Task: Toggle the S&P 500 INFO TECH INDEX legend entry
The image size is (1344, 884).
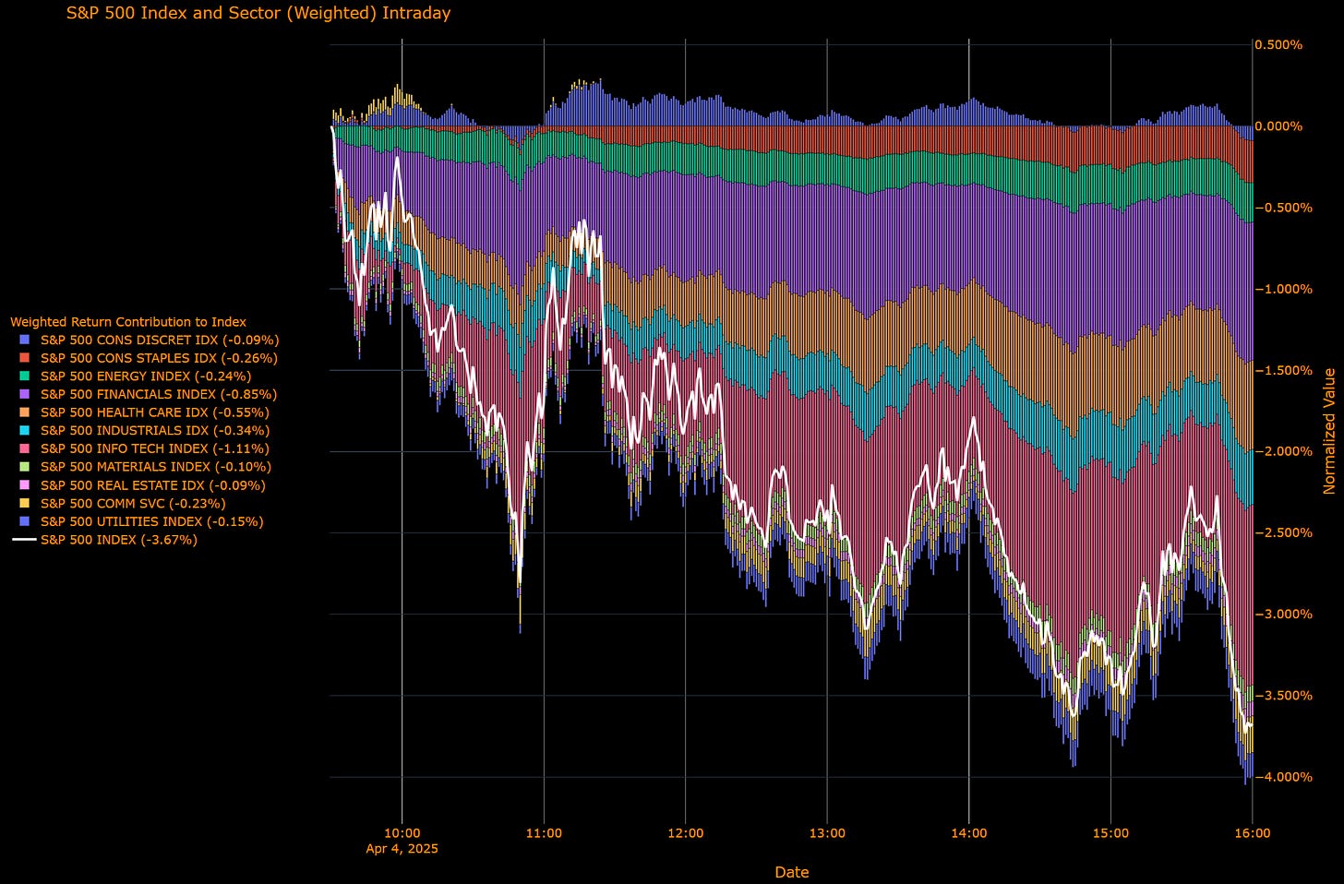Action: coord(146,448)
